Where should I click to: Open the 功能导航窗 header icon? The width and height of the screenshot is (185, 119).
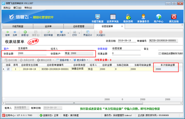98,17
